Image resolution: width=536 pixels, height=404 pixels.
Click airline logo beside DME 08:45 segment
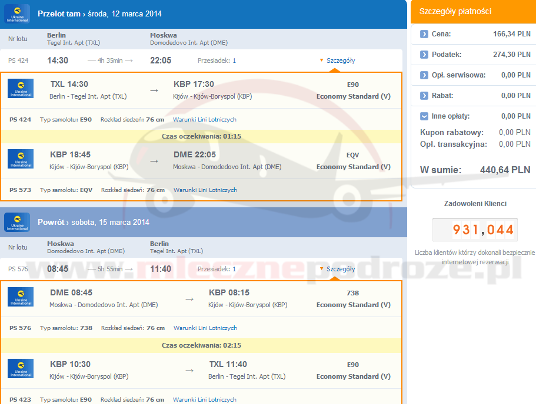[21, 297]
